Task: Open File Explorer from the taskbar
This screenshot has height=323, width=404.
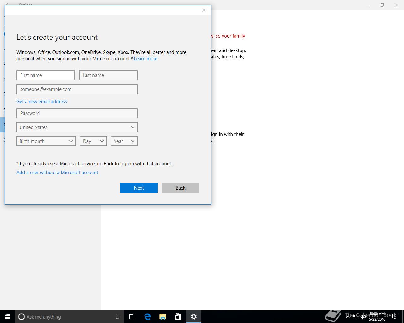Action: point(163,317)
